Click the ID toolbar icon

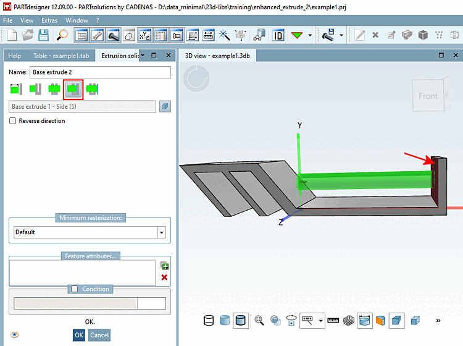(278, 35)
